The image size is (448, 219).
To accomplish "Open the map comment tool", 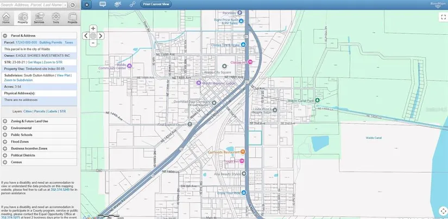I will (103, 4).
